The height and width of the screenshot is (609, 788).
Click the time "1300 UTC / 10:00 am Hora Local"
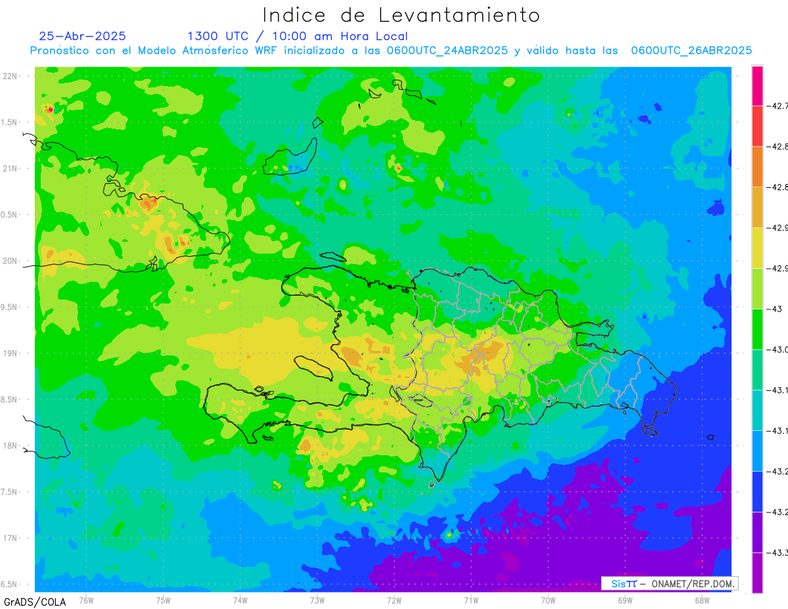tap(297, 36)
